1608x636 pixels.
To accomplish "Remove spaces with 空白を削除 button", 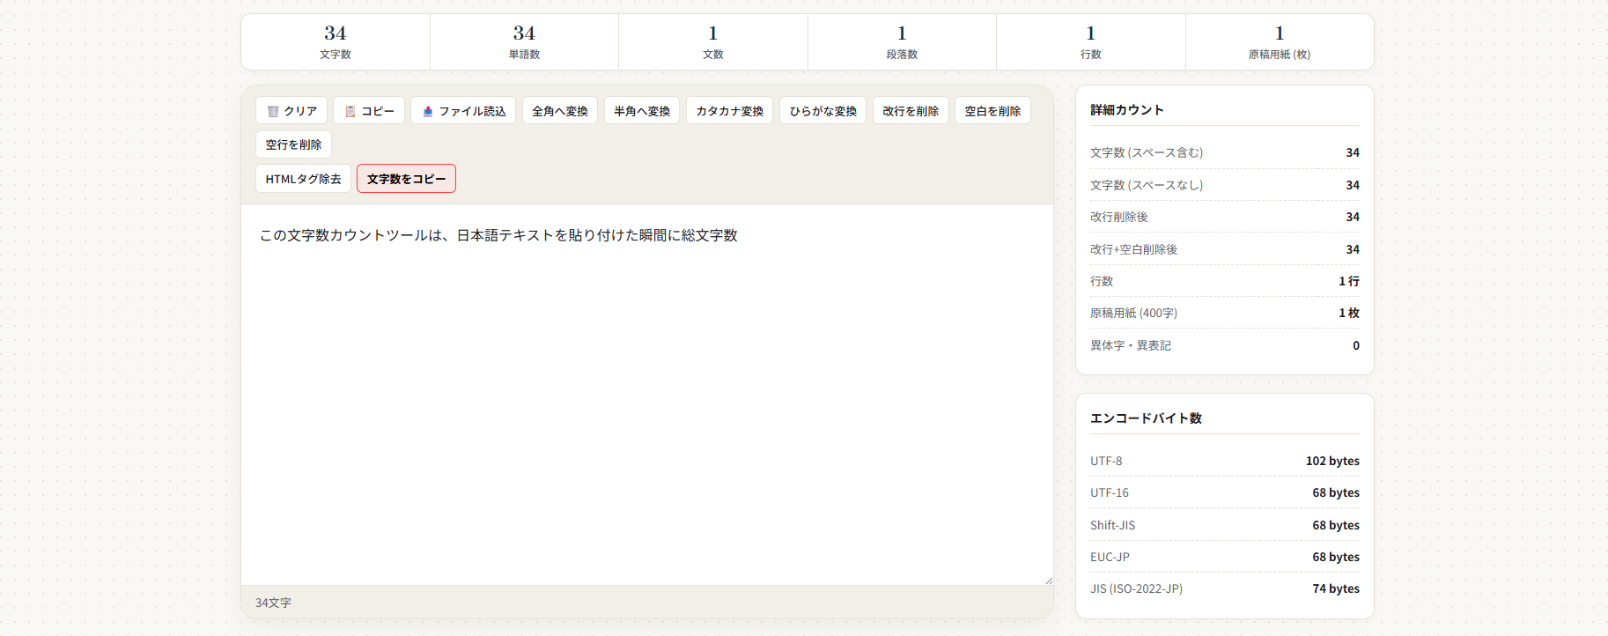I will coord(992,111).
